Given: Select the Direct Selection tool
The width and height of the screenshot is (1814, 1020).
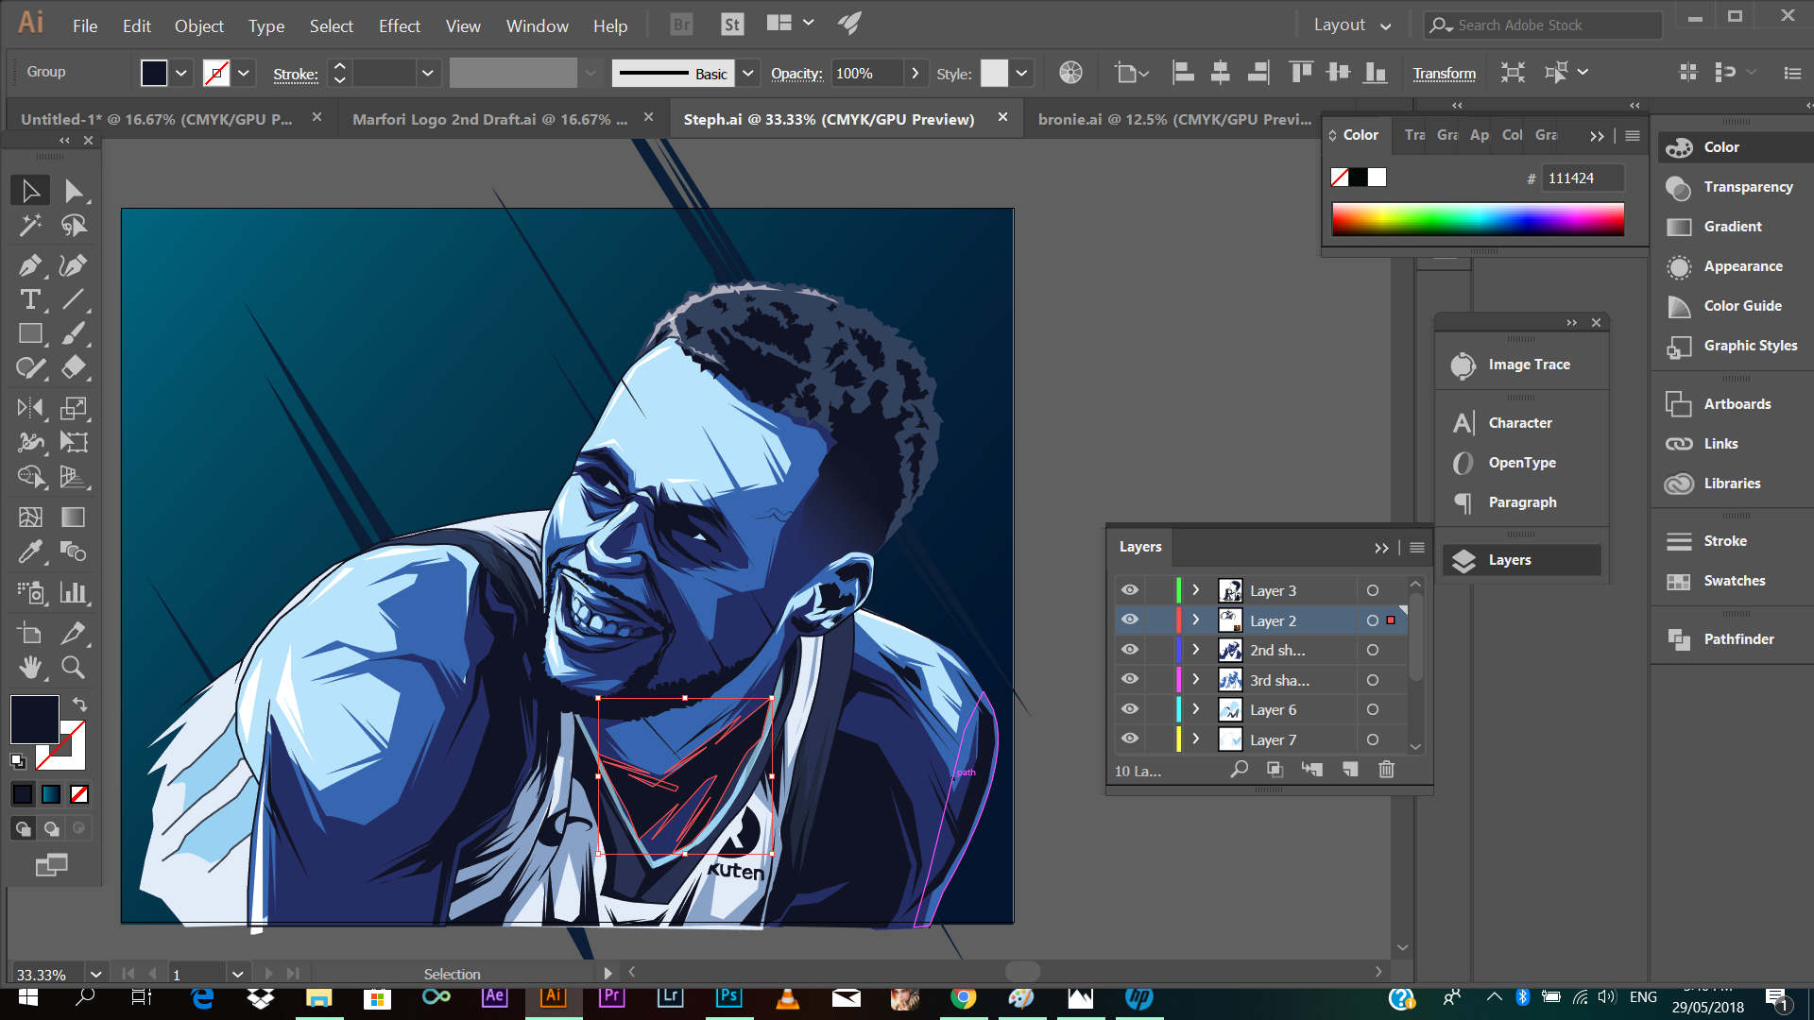Looking at the screenshot, I should point(74,191).
